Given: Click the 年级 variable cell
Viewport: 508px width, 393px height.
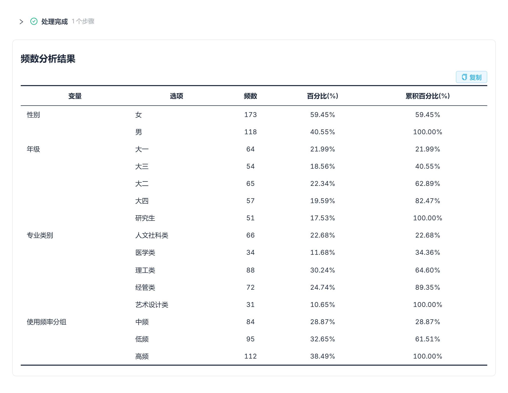Looking at the screenshot, I should point(33,149).
